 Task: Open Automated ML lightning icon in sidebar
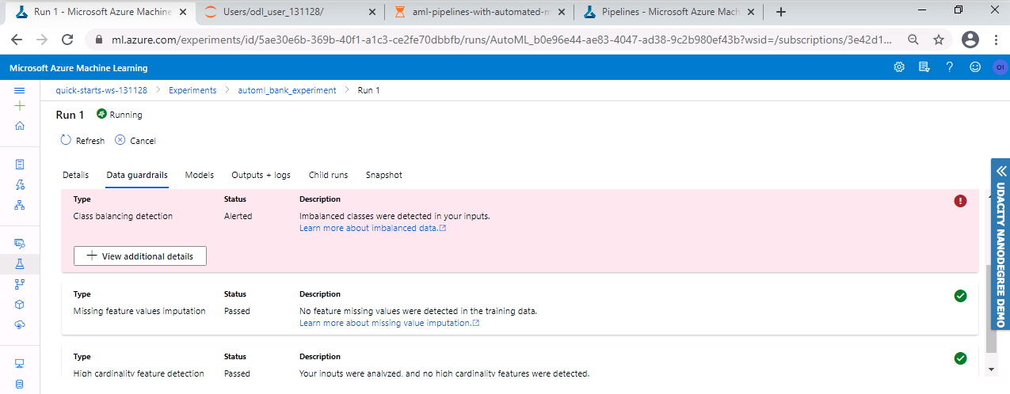[x=20, y=184]
